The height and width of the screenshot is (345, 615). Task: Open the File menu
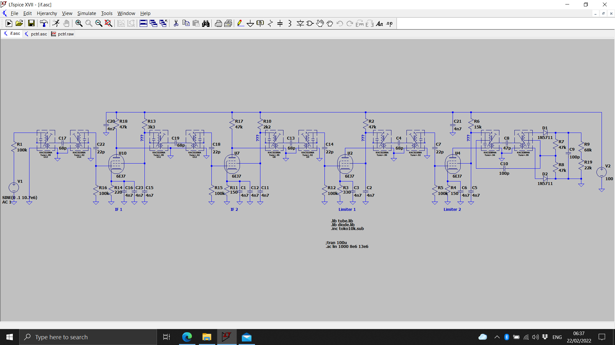click(14, 13)
